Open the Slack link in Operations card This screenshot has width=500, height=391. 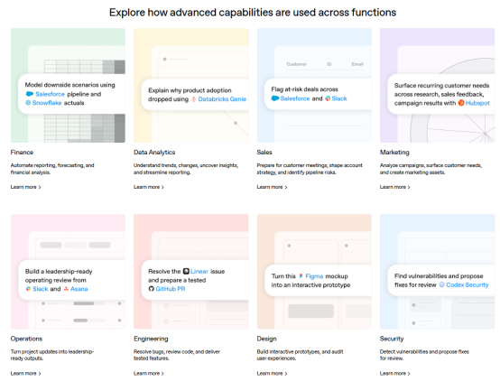tap(41, 289)
